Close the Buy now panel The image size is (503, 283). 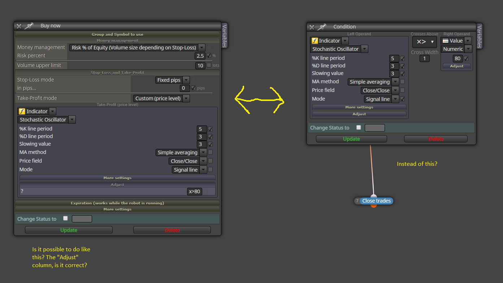click(19, 26)
